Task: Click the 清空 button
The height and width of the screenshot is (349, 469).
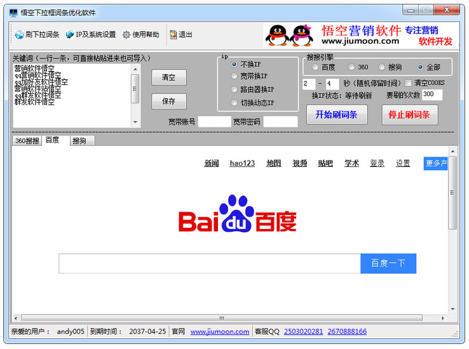Action: click(x=168, y=77)
